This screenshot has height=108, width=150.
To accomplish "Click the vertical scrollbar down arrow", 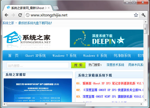I will pos(146,100).
